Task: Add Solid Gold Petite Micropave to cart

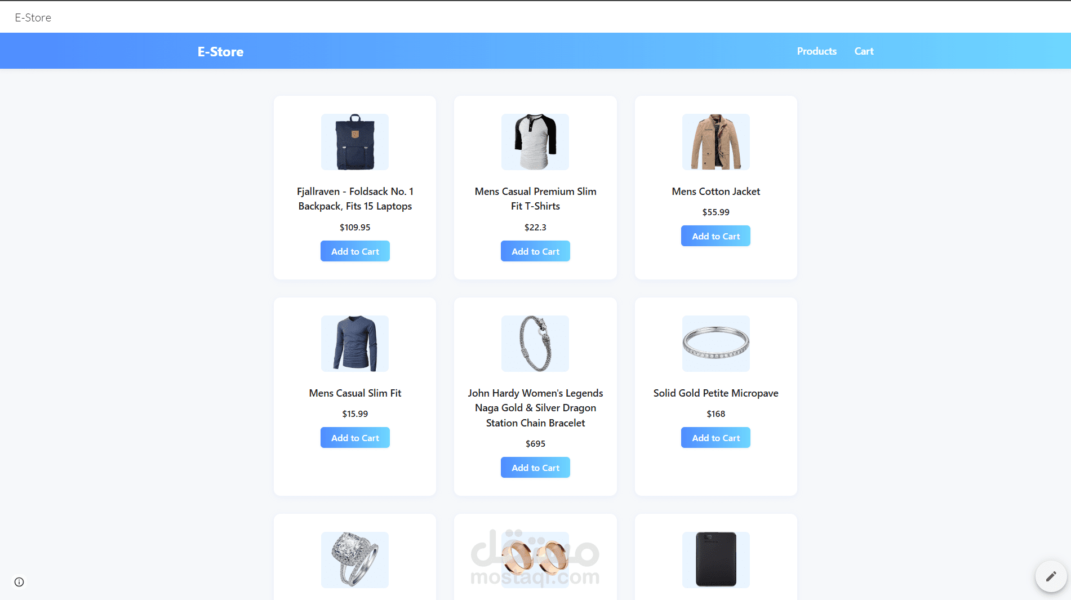Action: coord(716,438)
